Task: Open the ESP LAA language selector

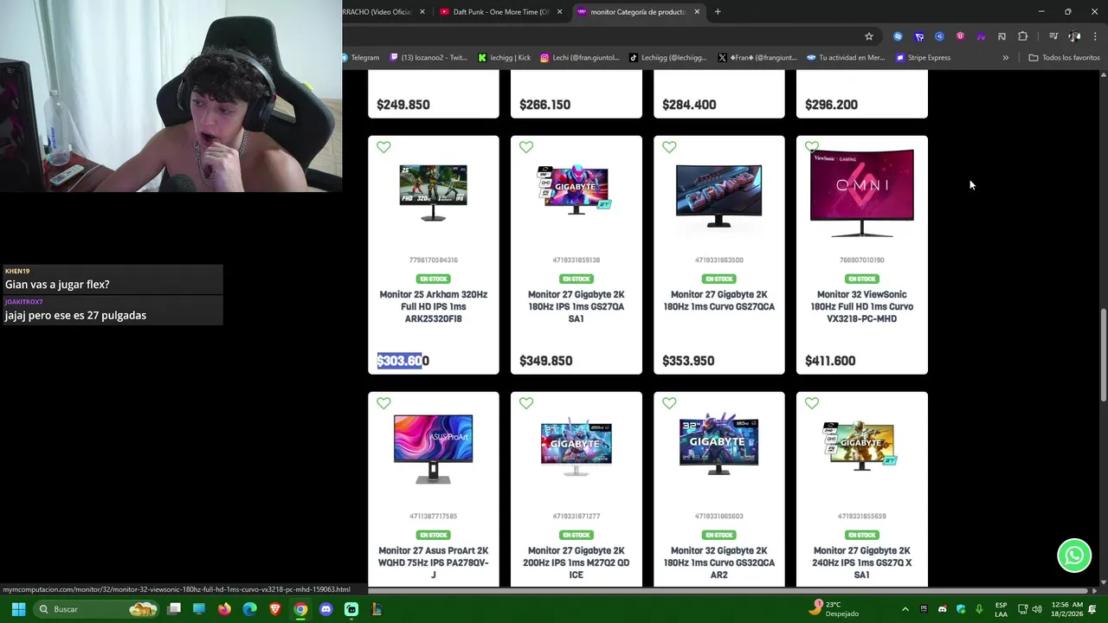Action: 1001,609
